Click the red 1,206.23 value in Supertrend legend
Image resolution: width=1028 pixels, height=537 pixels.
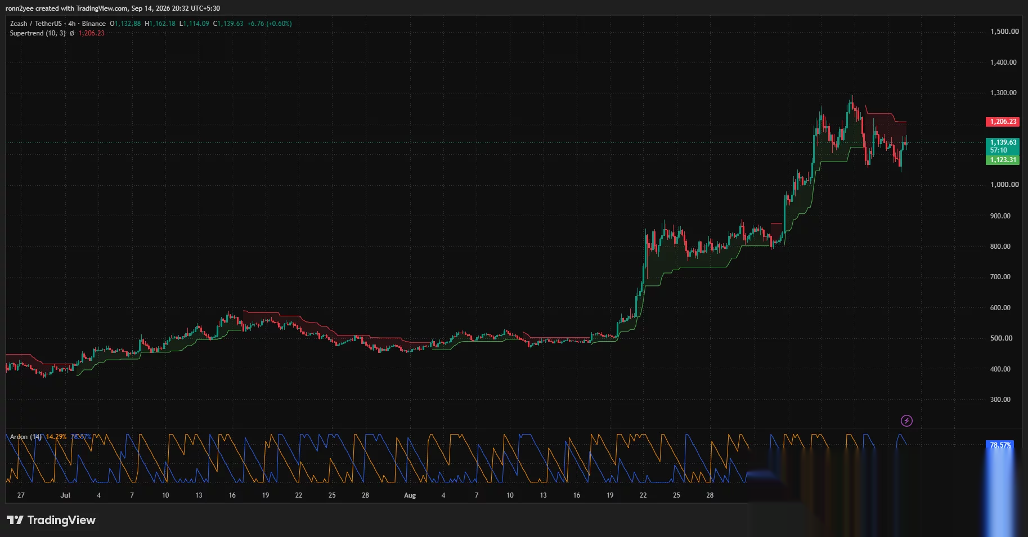coord(91,33)
